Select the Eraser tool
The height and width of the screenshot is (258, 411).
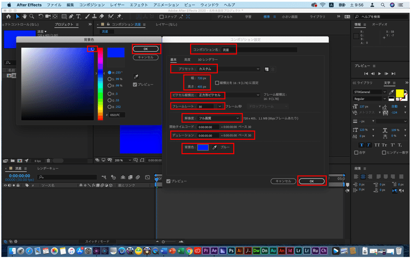click(102, 16)
